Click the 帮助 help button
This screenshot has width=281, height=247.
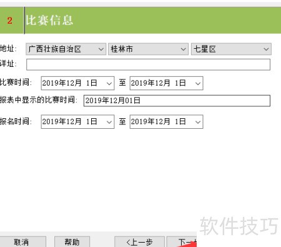[72, 242]
